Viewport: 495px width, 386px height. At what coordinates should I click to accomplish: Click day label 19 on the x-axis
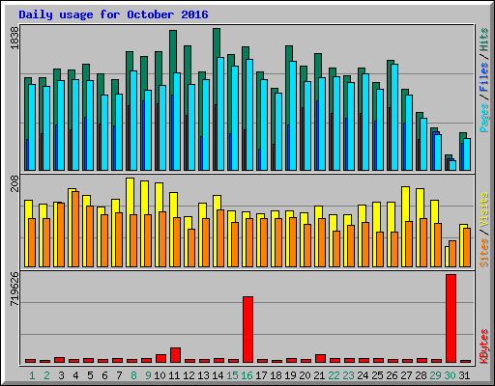290,375
